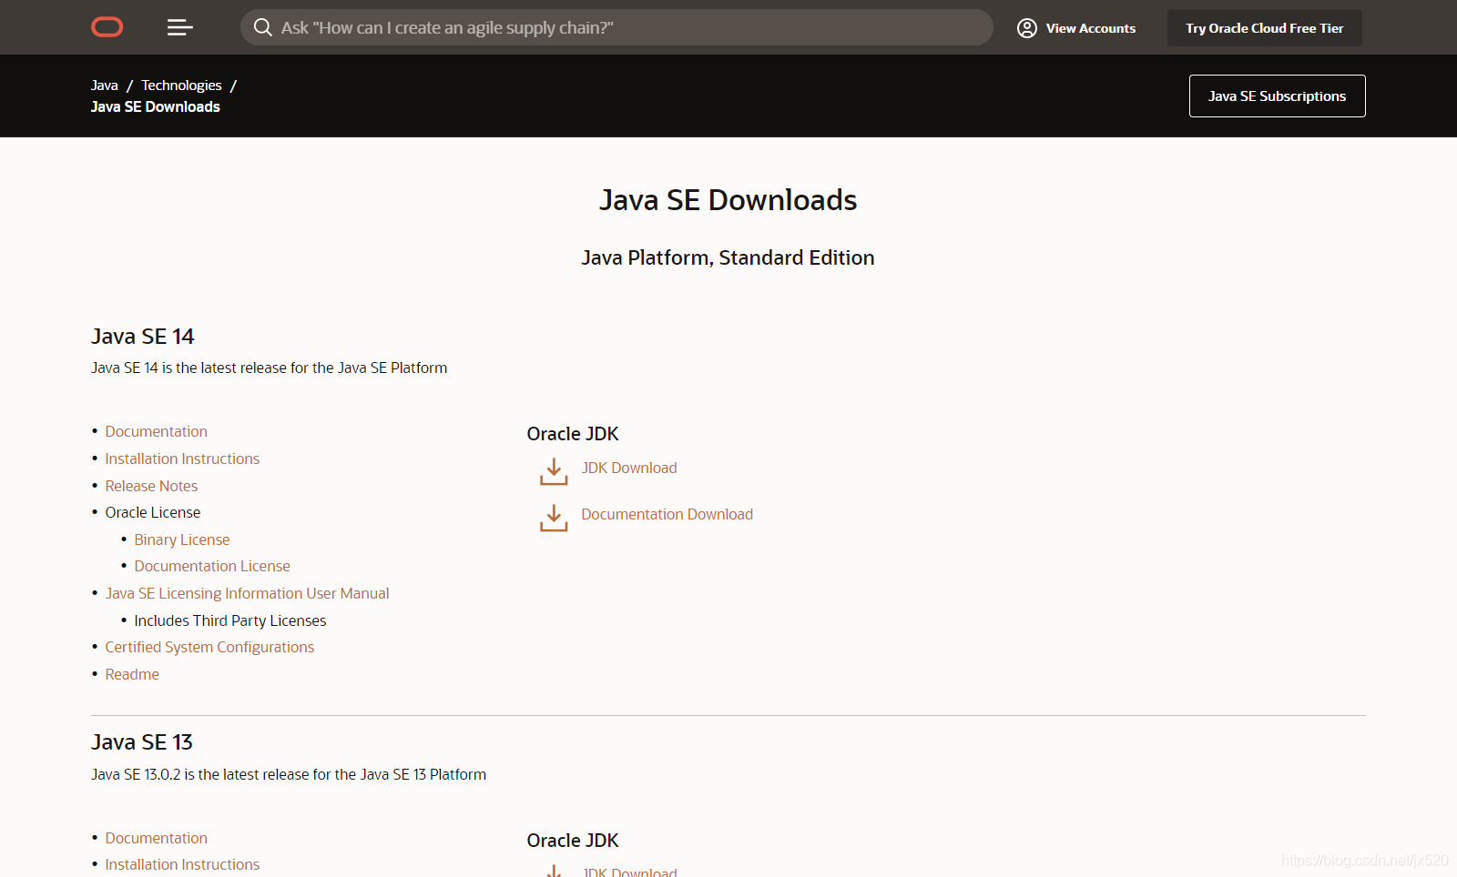
Task: Go to Technologies breadcrumb
Action: pyautogui.click(x=181, y=86)
